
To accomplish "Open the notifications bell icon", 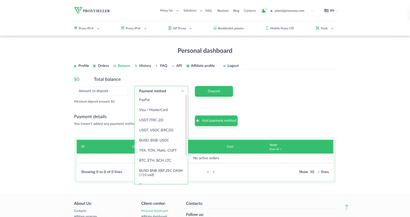I will pyautogui.click(x=263, y=11).
